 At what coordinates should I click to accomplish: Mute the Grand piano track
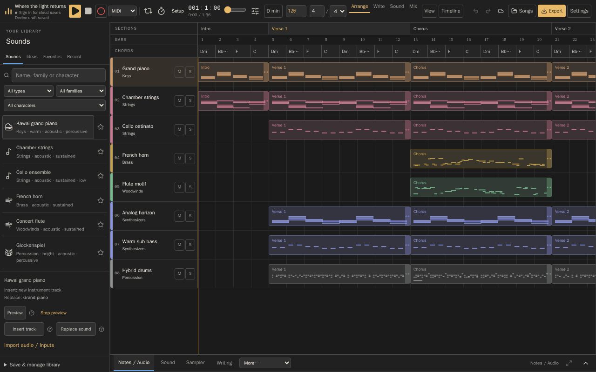pos(179,72)
